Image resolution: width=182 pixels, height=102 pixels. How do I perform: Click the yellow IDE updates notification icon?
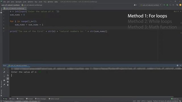pyautogui.click(x=180, y=5)
